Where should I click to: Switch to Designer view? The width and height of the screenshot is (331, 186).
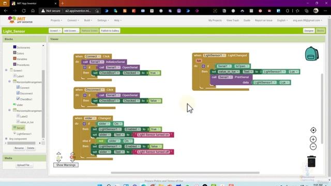309,31
